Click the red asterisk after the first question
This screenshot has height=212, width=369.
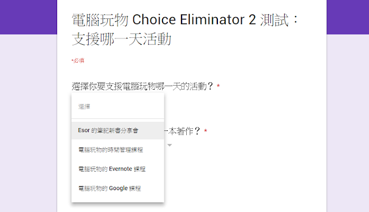[x=219, y=86]
